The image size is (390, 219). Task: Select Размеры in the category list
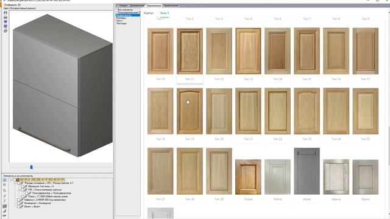pyautogui.click(x=121, y=18)
